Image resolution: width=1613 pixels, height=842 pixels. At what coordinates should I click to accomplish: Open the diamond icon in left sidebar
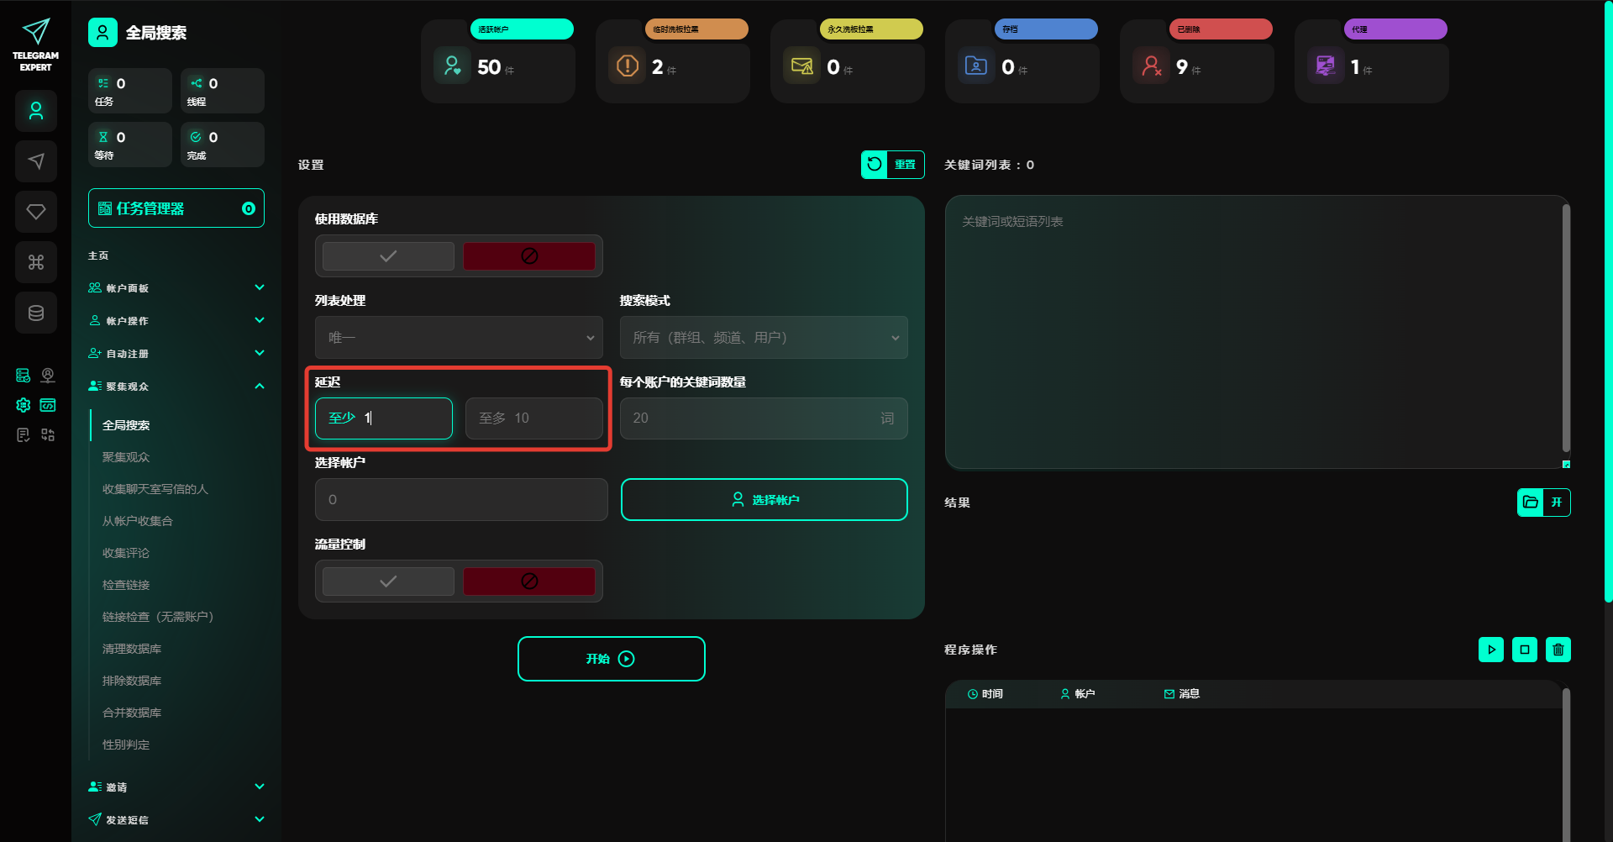(x=36, y=212)
